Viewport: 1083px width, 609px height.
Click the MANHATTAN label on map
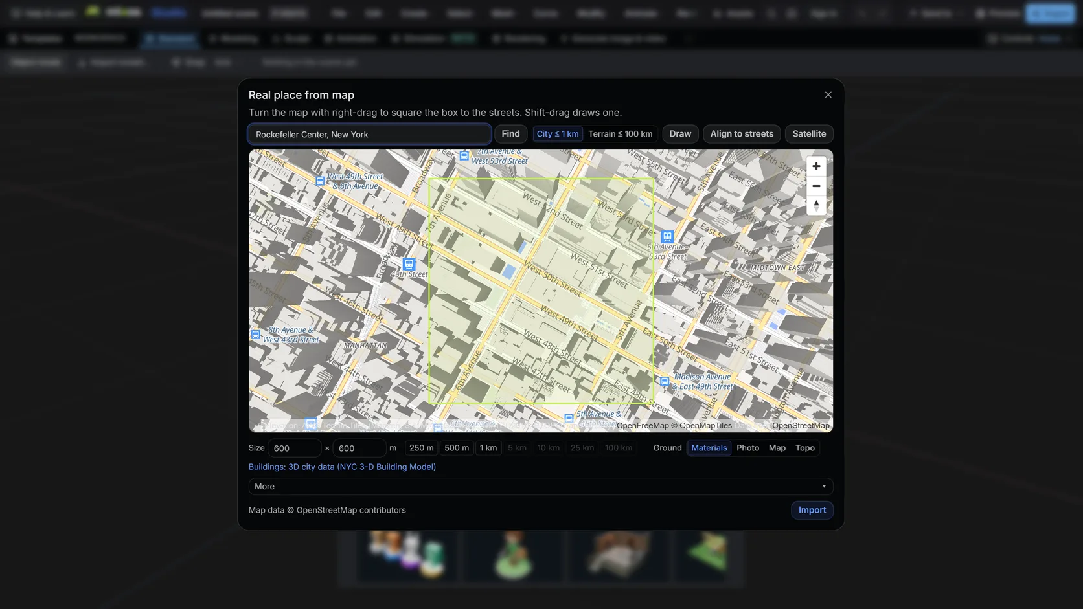coord(365,346)
